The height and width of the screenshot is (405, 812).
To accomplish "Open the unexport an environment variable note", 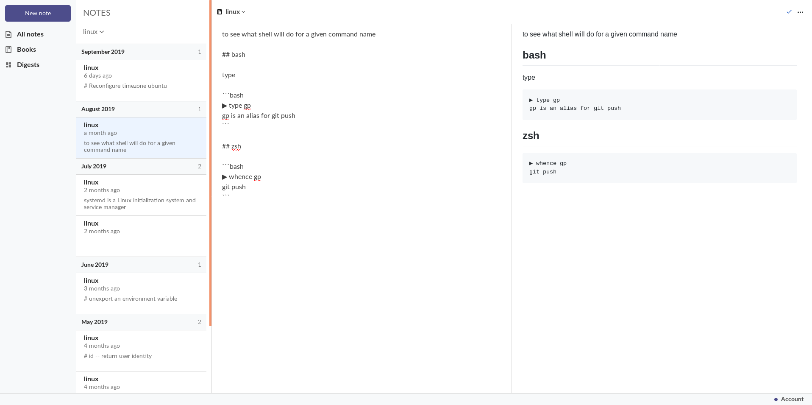I will [141, 293].
